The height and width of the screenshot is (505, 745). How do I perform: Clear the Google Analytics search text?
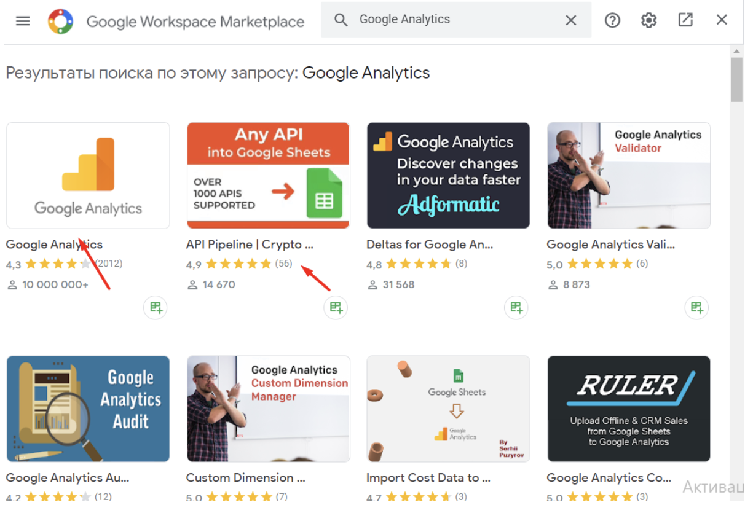(571, 20)
